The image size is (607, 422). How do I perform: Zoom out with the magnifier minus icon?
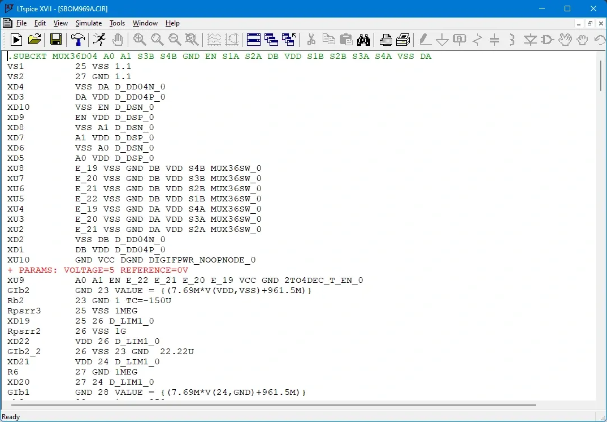[175, 40]
